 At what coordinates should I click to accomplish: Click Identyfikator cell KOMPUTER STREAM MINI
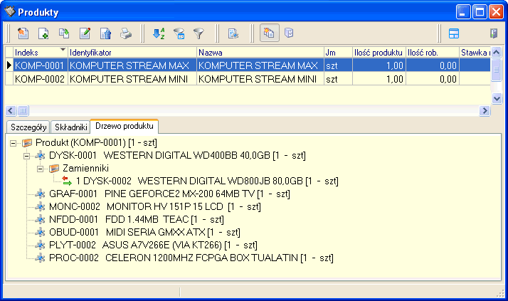tap(132, 79)
